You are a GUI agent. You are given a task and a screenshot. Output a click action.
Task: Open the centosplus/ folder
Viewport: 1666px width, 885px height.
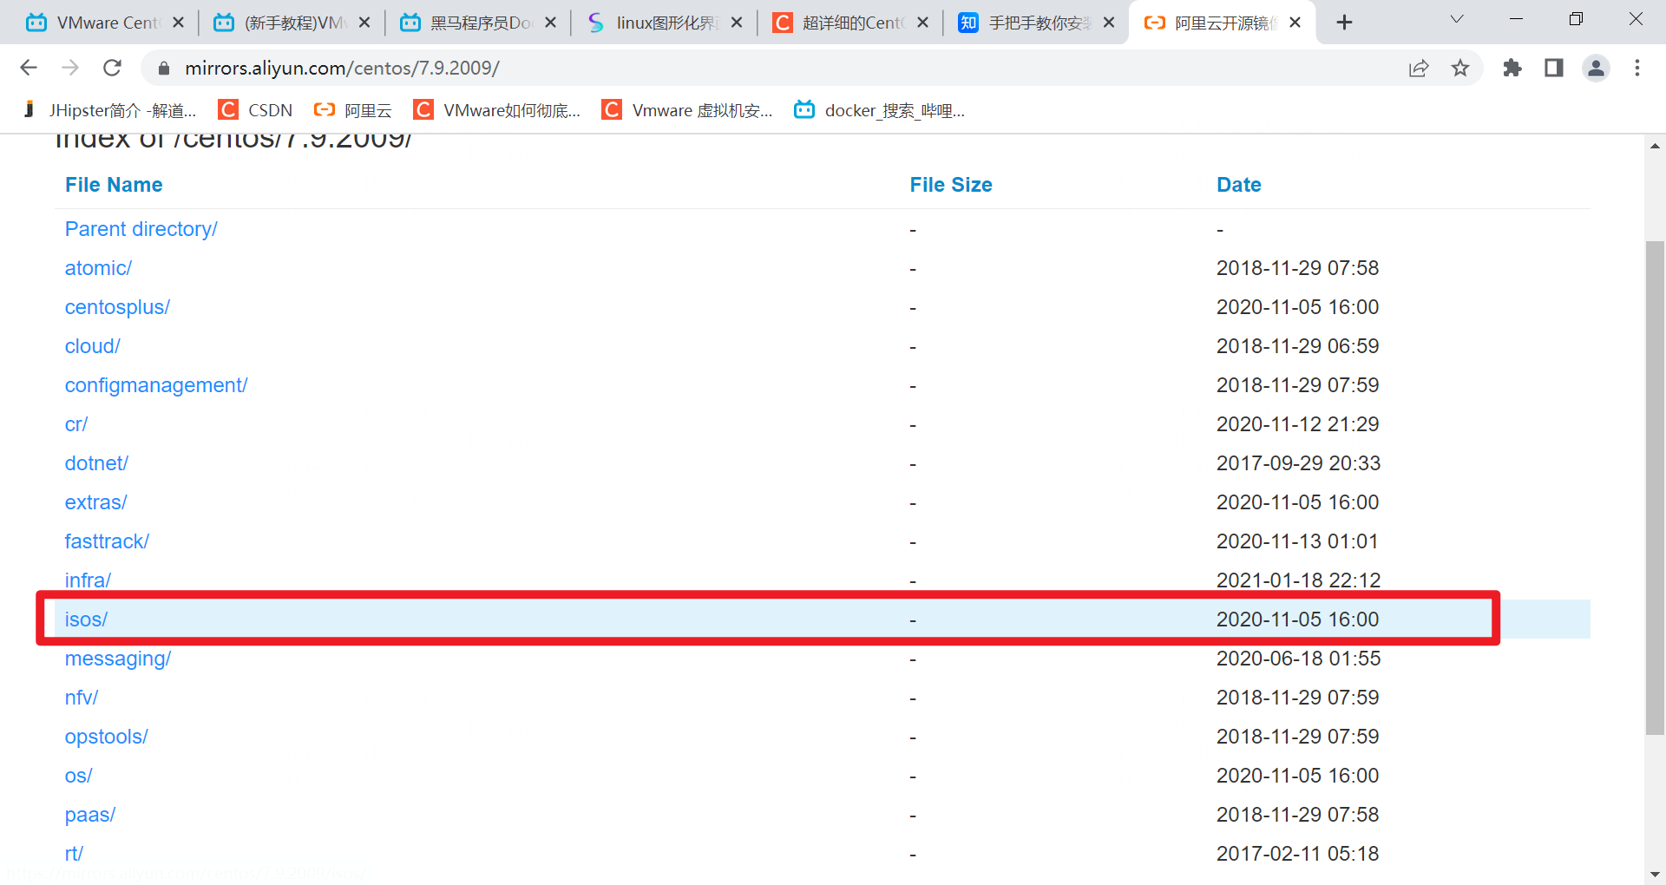click(117, 307)
